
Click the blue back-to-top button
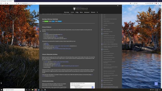click(x=156, y=84)
